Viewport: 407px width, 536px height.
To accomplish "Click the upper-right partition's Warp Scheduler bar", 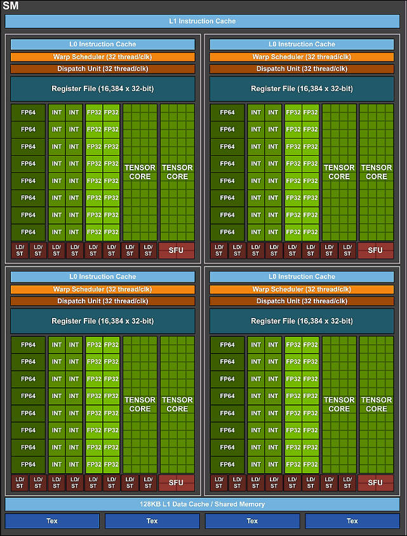I will click(x=302, y=57).
